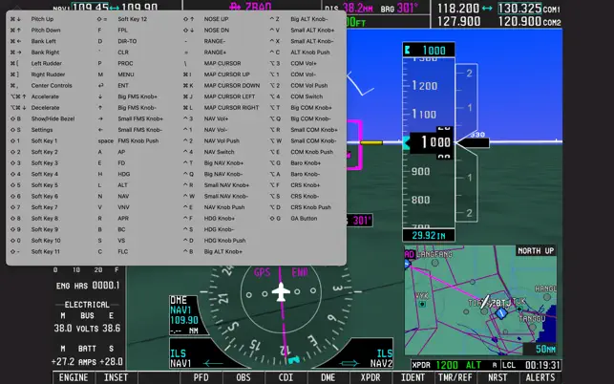Click the aircraft icon on the inset map
This screenshot has height=384, width=614.
point(485,301)
